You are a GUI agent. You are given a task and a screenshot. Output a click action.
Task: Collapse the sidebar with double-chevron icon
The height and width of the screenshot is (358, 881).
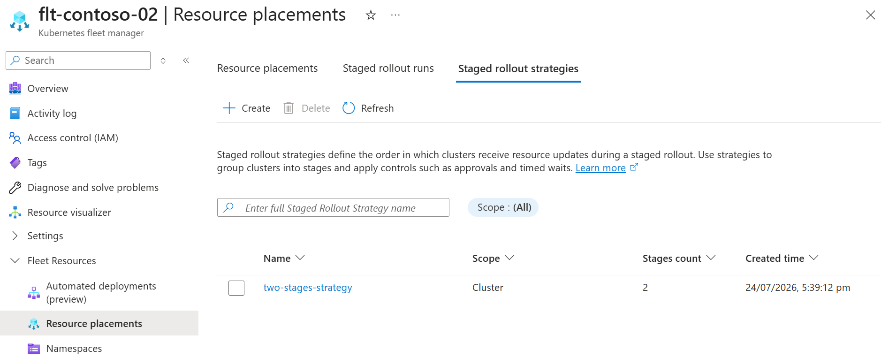tap(186, 60)
